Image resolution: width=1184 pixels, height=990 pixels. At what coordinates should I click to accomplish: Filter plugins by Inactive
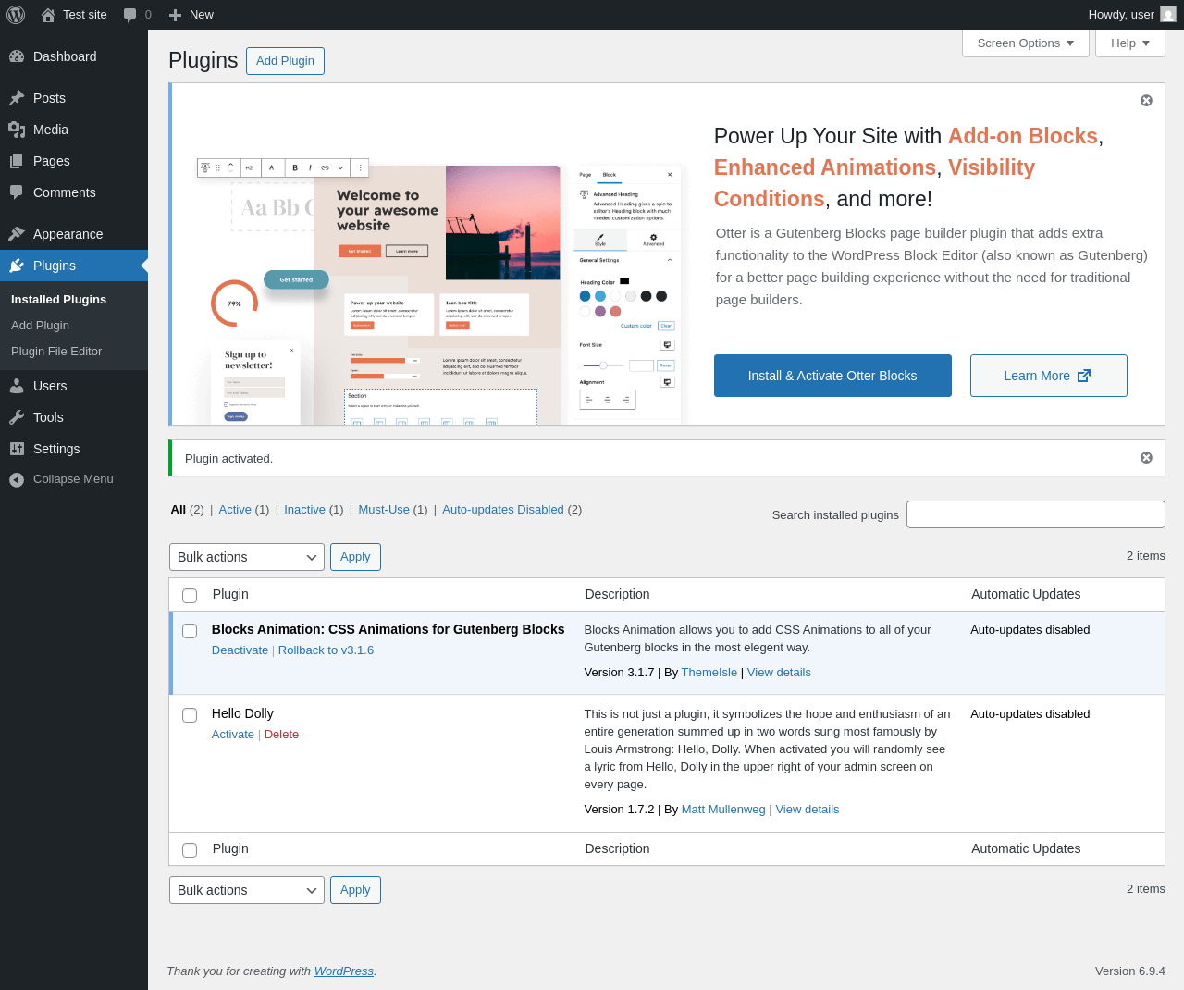pyautogui.click(x=304, y=510)
